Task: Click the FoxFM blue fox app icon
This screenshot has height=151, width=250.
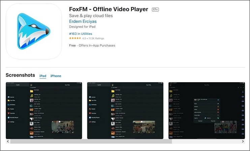Action: (34, 31)
